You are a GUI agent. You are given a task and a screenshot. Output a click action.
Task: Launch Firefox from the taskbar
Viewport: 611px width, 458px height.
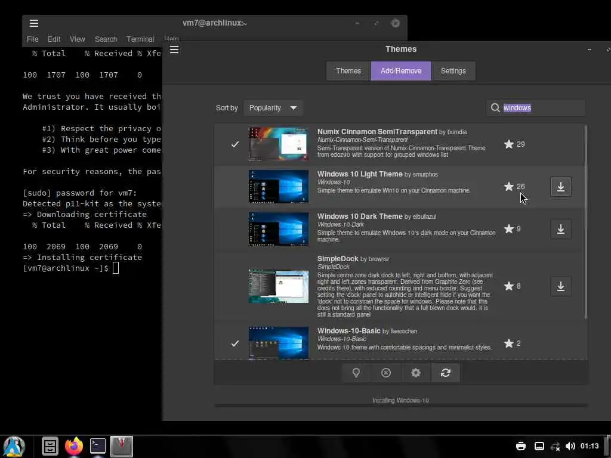[74, 446]
